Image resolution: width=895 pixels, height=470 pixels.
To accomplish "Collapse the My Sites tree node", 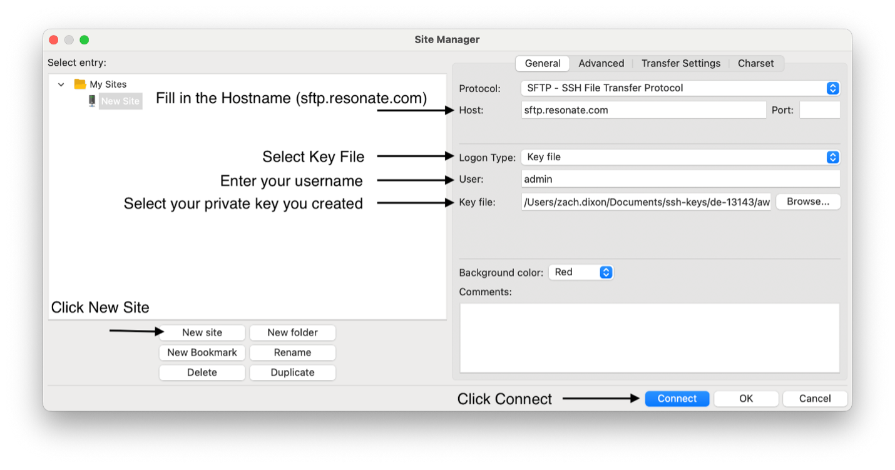I will coord(61,84).
